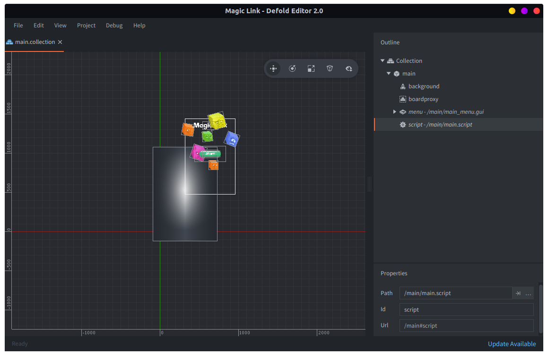Collapse the Collection root node
Image resolution: width=548 pixels, height=356 pixels.
383,61
